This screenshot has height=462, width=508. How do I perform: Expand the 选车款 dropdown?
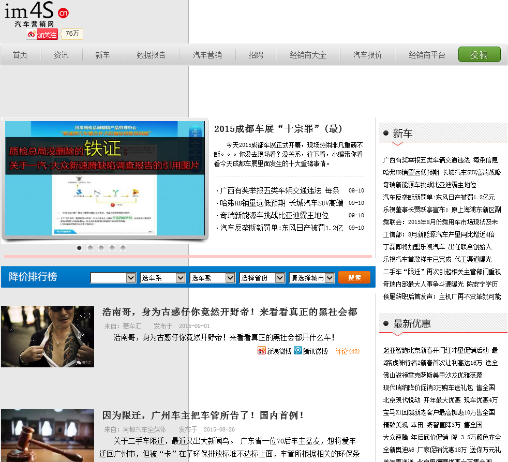point(212,278)
